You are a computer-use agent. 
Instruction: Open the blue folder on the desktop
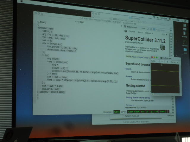[x=185, y=49]
